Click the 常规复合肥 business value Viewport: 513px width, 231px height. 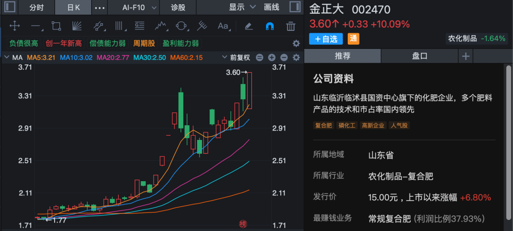[x=389, y=219]
